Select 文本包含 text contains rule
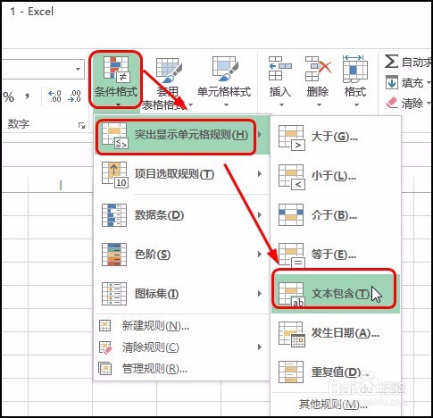The height and width of the screenshot is (418, 433). point(336,294)
